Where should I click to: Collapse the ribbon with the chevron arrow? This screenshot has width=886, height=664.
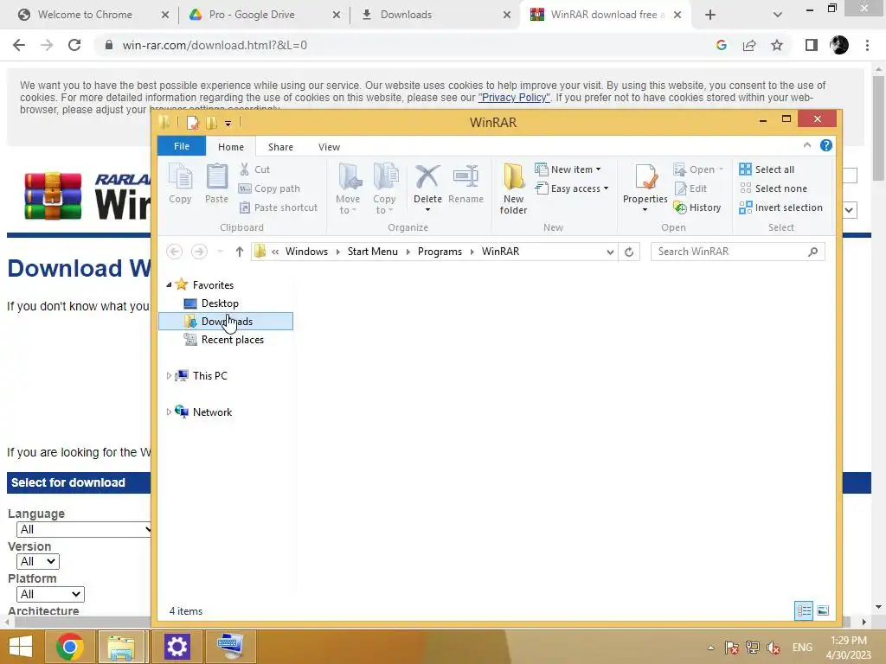point(807,145)
